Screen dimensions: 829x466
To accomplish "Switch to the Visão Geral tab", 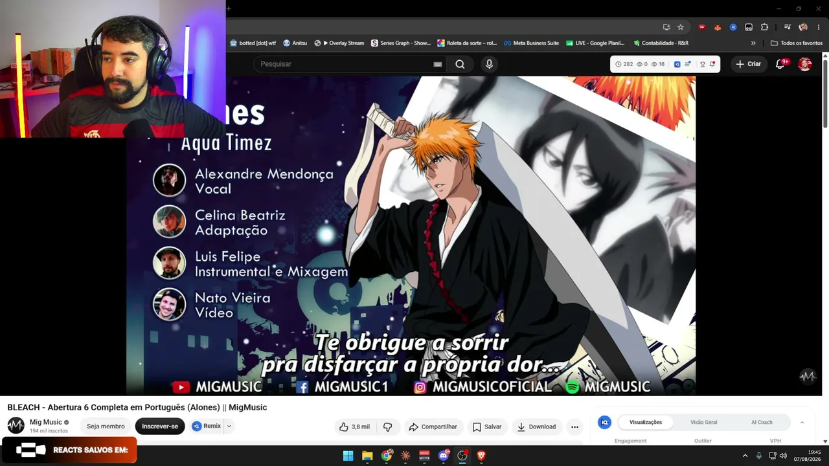I will [x=703, y=422].
